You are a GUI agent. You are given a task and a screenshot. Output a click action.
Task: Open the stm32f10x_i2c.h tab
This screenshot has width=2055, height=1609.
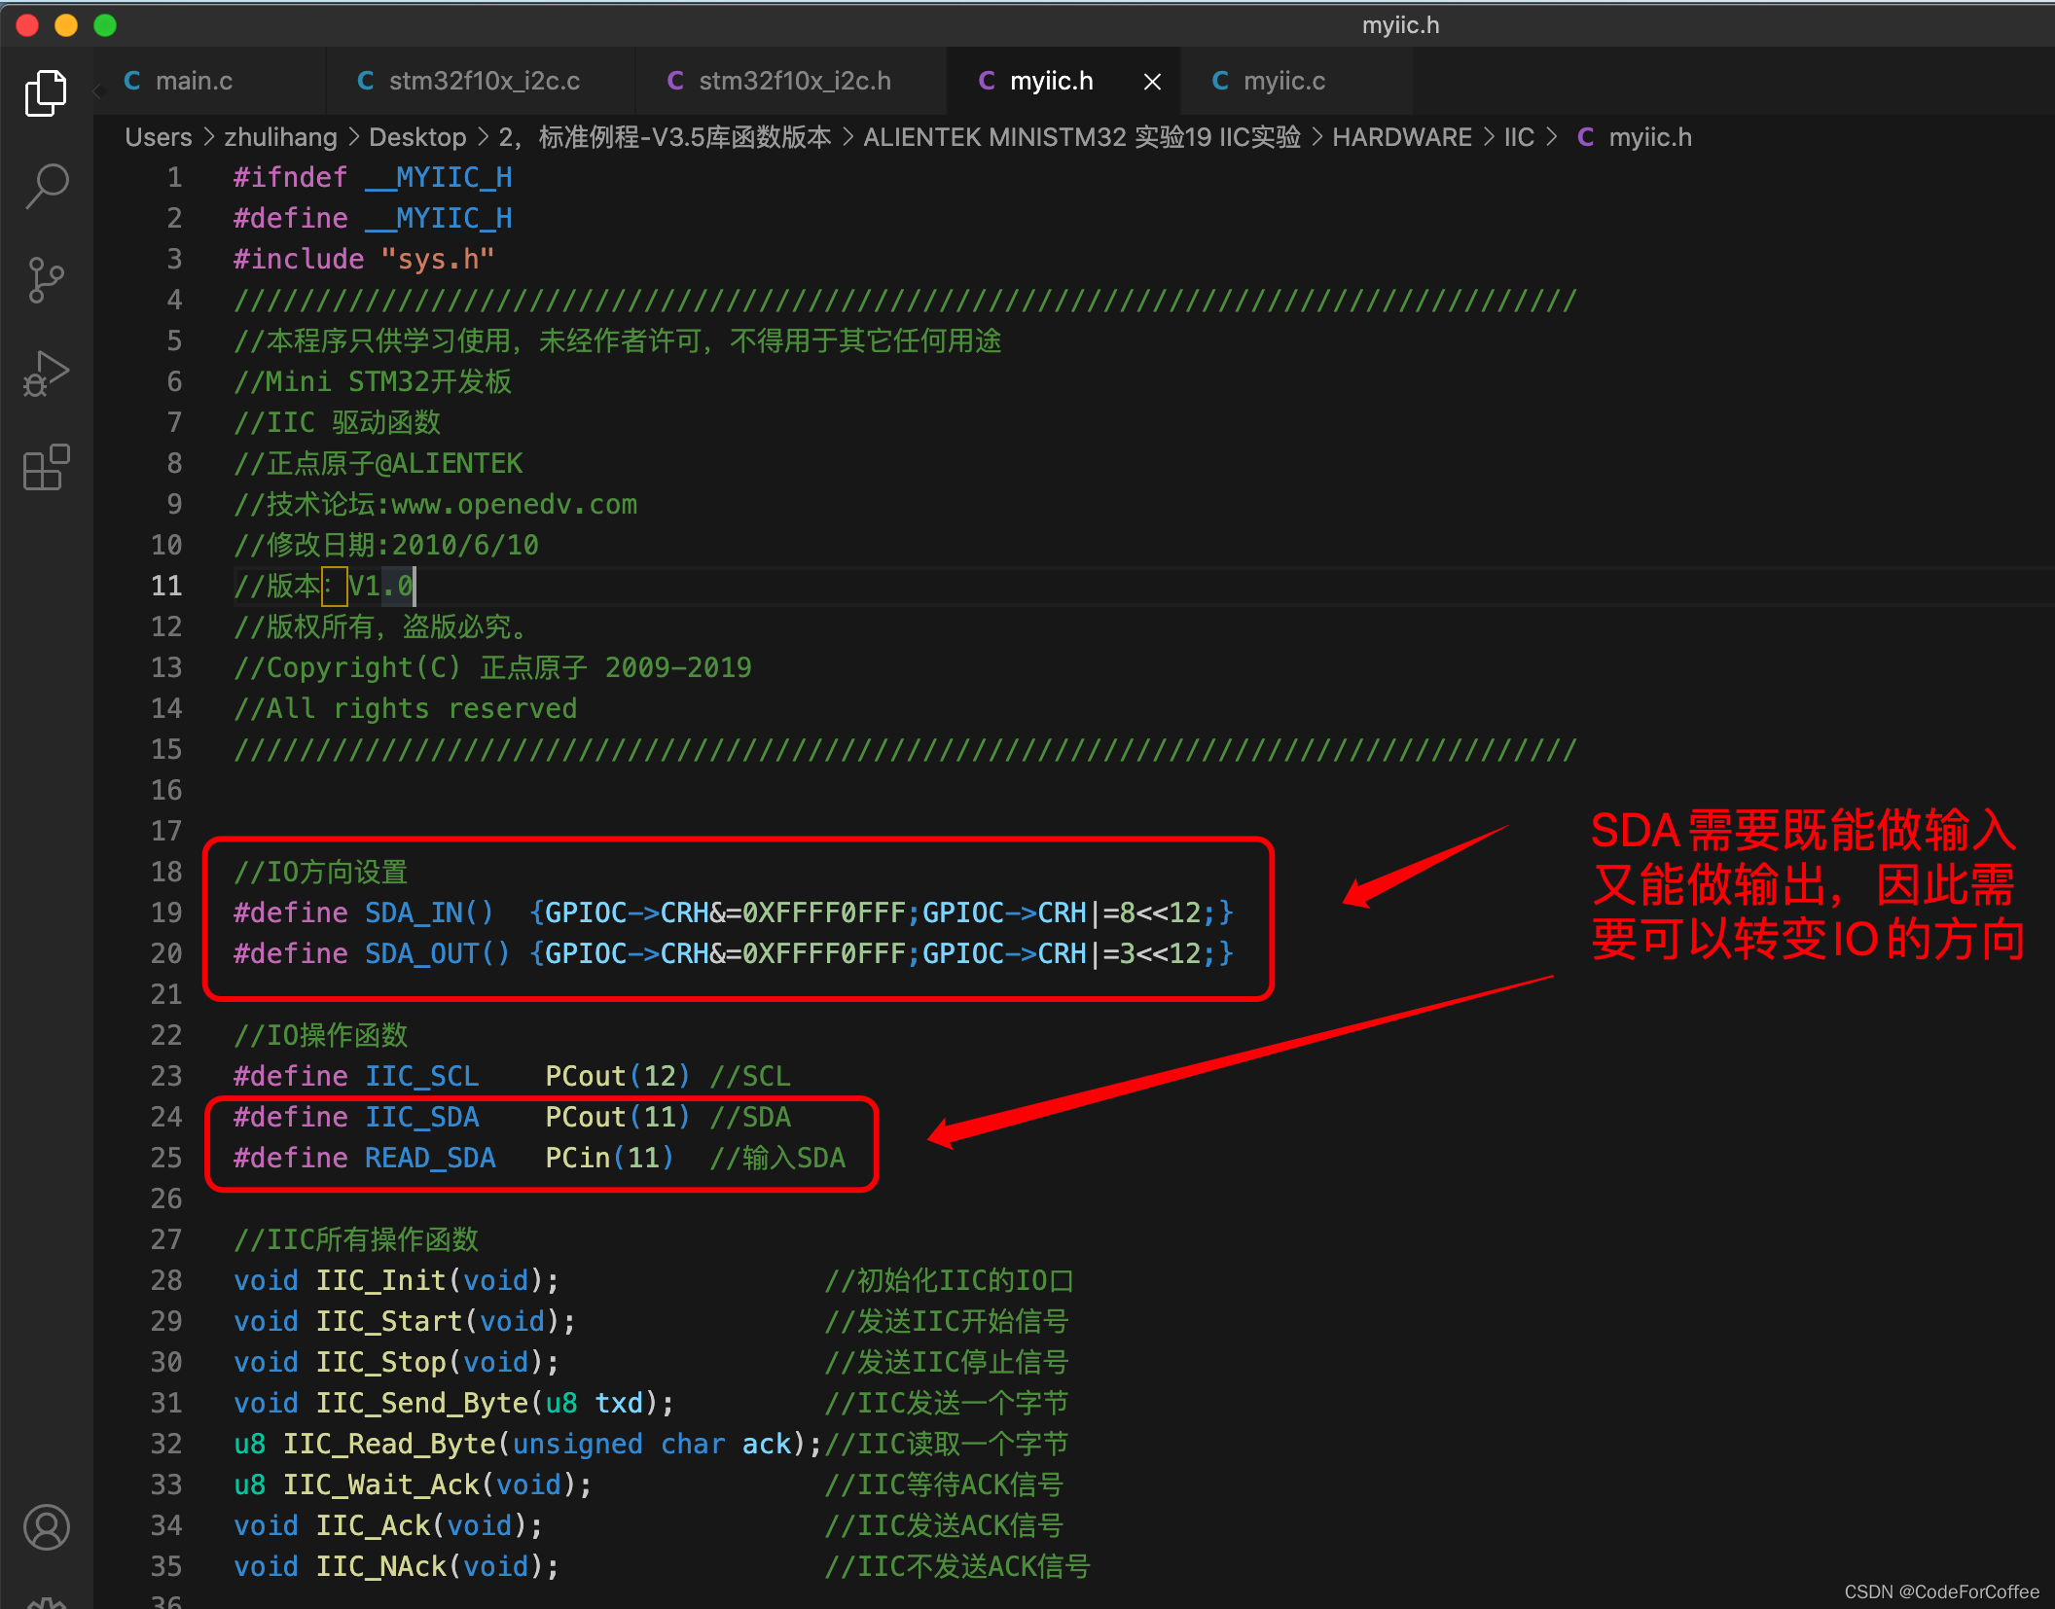[794, 81]
